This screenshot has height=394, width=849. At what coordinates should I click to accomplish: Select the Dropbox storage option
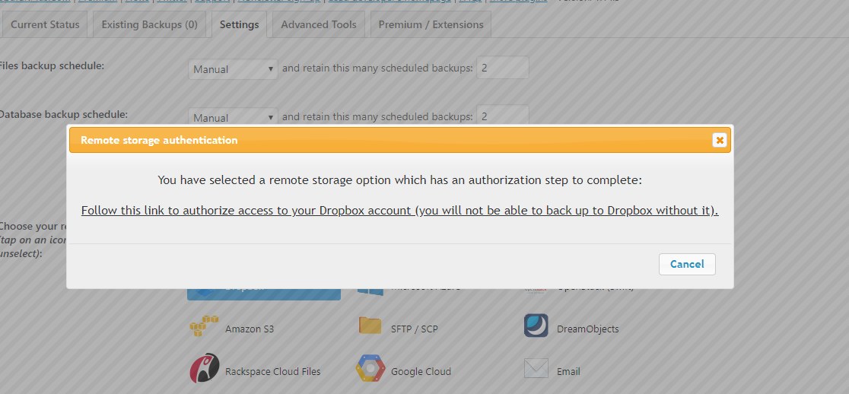click(x=264, y=294)
